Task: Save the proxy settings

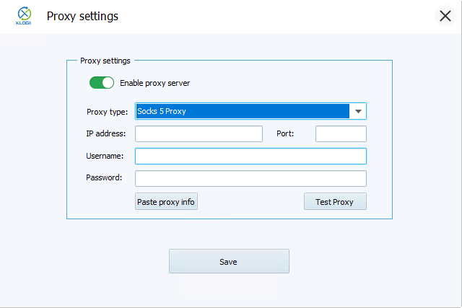Action: (x=229, y=261)
